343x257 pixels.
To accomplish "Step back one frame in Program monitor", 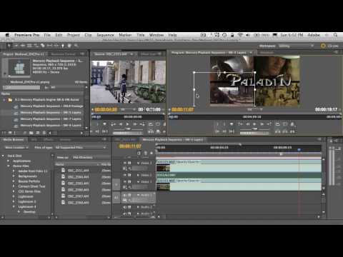I will pos(248,124).
